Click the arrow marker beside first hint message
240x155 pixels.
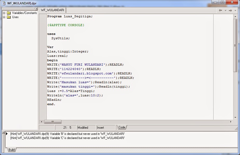(x=6, y=134)
